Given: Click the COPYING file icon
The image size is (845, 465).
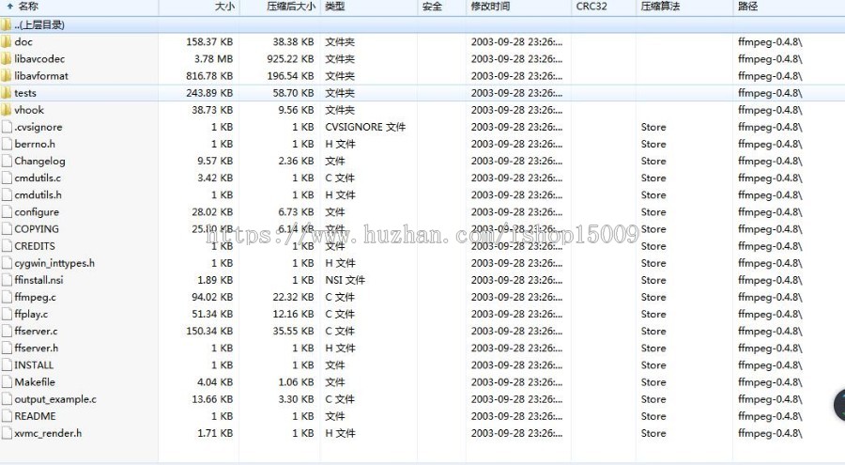Looking at the screenshot, I should [x=7, y=228].
